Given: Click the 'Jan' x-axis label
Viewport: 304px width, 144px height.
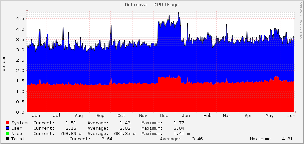Looking at the screenshot, I should 186,116.
